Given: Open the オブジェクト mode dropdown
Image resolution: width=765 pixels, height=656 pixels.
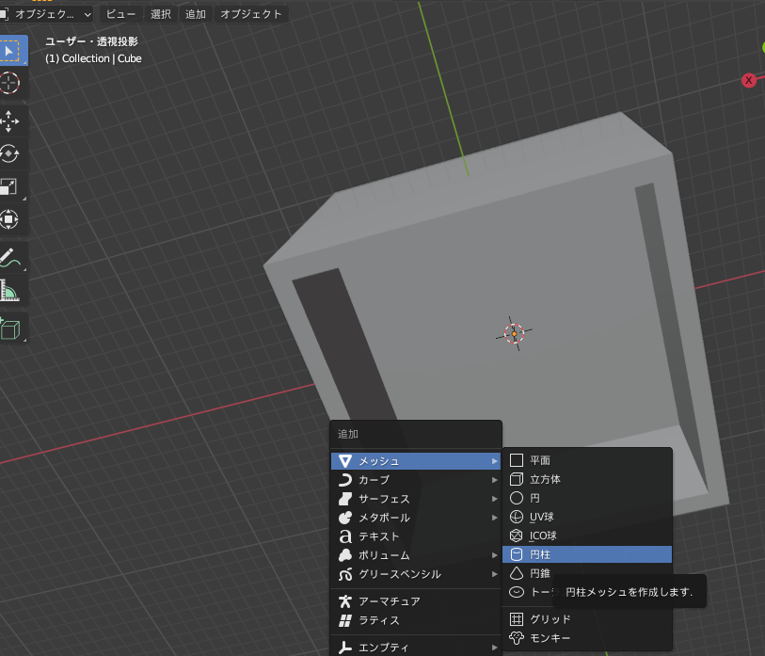Looking at the screenshot, I should click(x=46, y=14).
